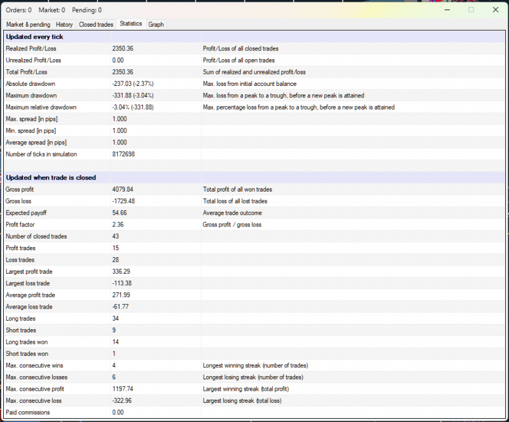Select the Number of ticks in simulation value
The image size is (509, 422).
tap(123, 154)
